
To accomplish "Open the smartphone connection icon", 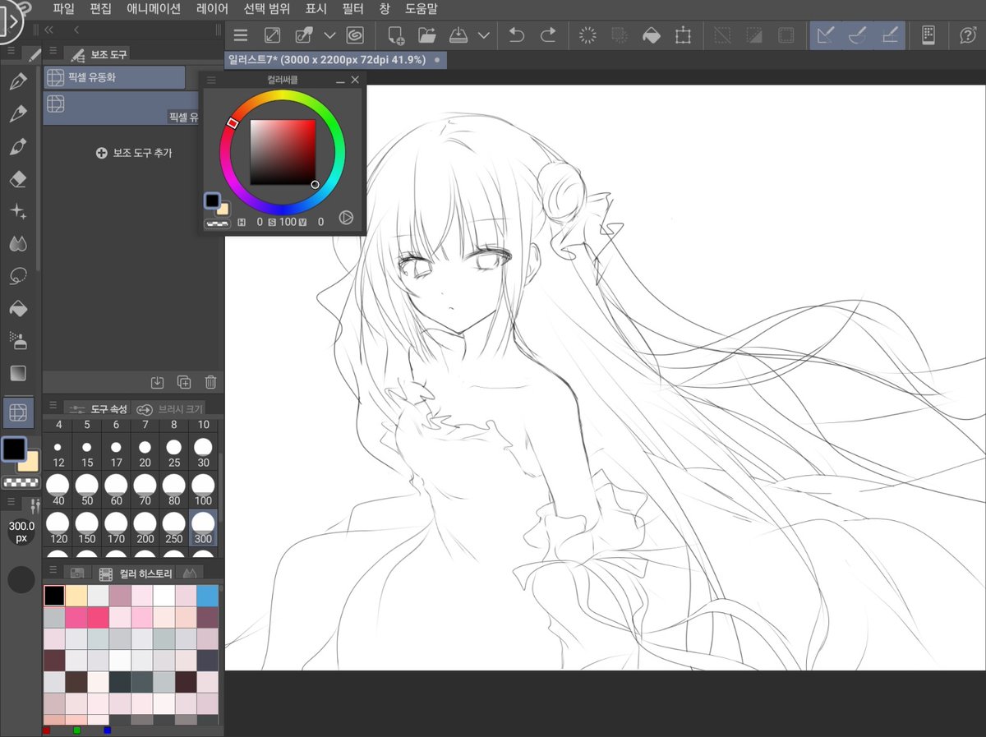I will pos(928,35).
